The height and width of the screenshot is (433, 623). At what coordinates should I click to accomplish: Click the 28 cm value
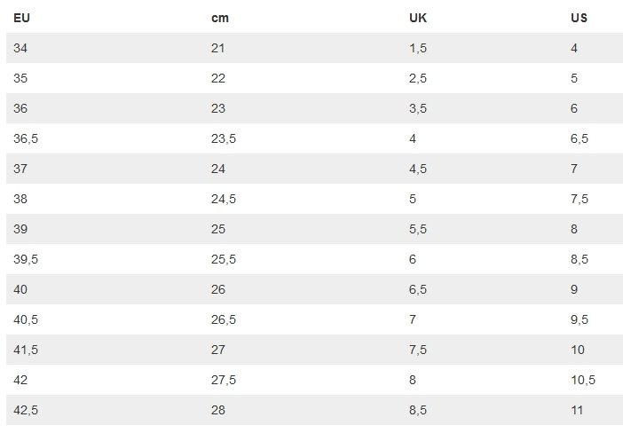[218, 410]
